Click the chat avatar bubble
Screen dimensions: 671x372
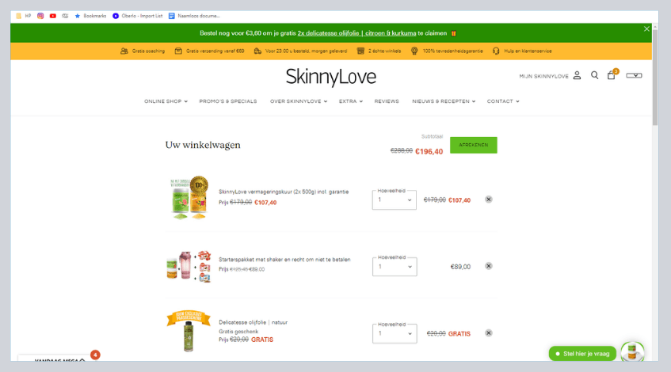pyautogui.click(x=632, y=352)
